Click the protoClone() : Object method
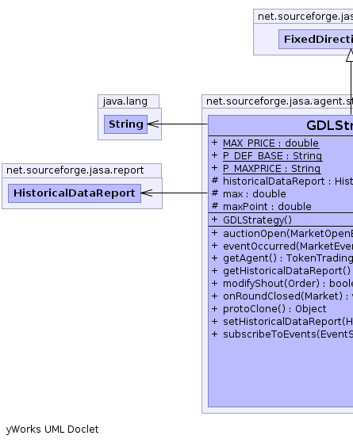 coord(274,309)
